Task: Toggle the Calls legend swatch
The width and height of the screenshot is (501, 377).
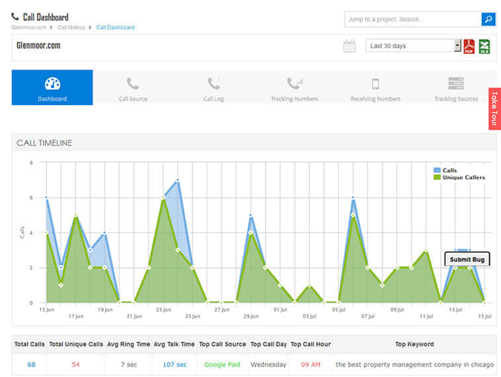Action: coord(436,171)
